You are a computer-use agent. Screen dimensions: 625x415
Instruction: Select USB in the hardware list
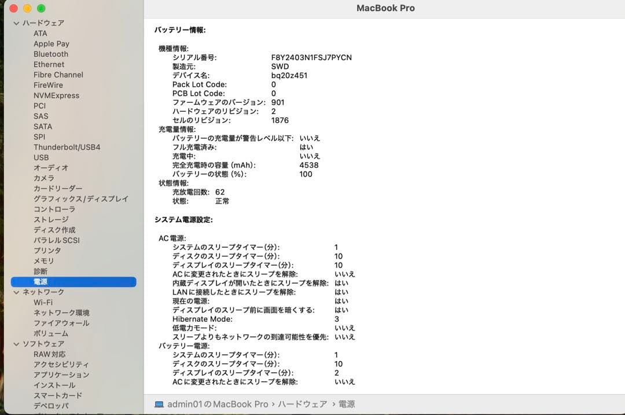pyautogui.click(x=41, y=157)
